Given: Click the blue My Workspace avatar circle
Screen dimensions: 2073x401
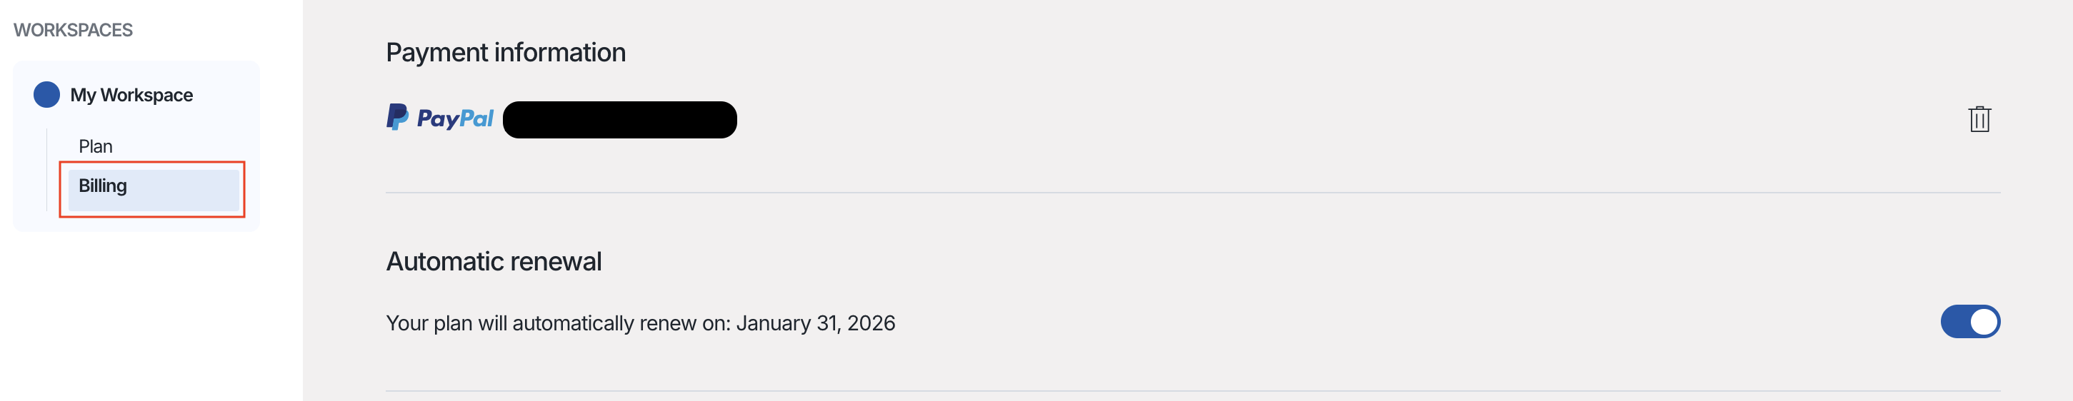Looking at the screenshot, I should pos(46,95).
